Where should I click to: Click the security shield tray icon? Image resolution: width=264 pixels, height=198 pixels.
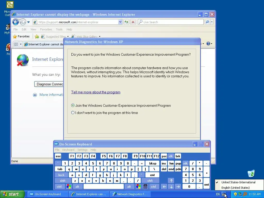coord(235,194)
